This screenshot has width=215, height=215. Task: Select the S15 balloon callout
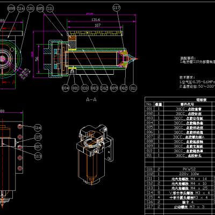tap(38, 137)
